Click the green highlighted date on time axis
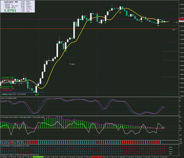This screenshot has width=184, height=158. 38,157
